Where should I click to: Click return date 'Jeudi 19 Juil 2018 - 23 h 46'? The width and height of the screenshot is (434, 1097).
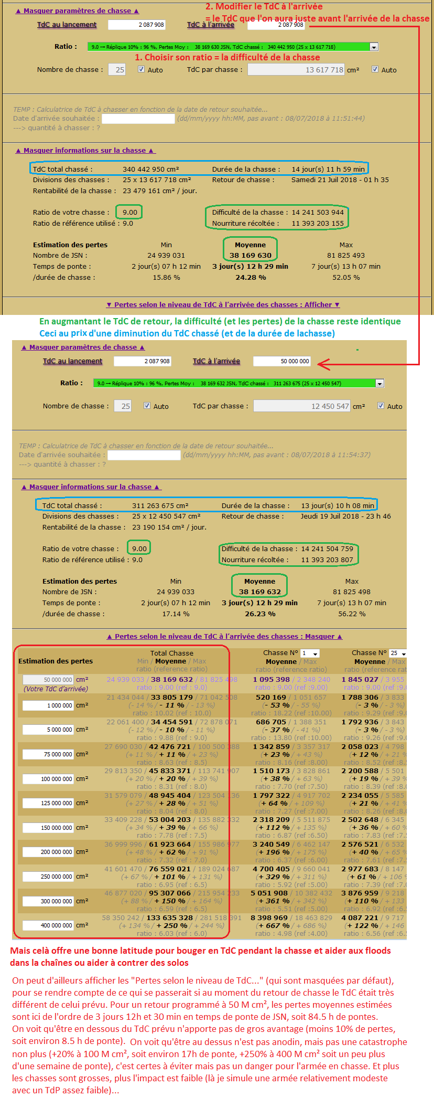pos(346,516)
